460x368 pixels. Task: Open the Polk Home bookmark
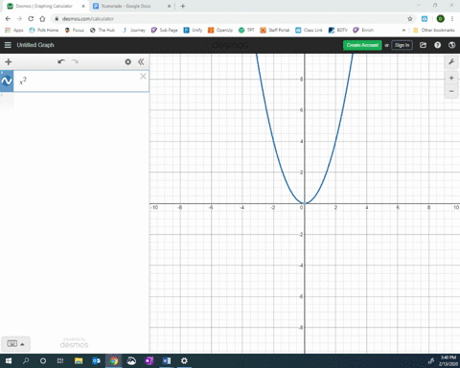[44, 30]
